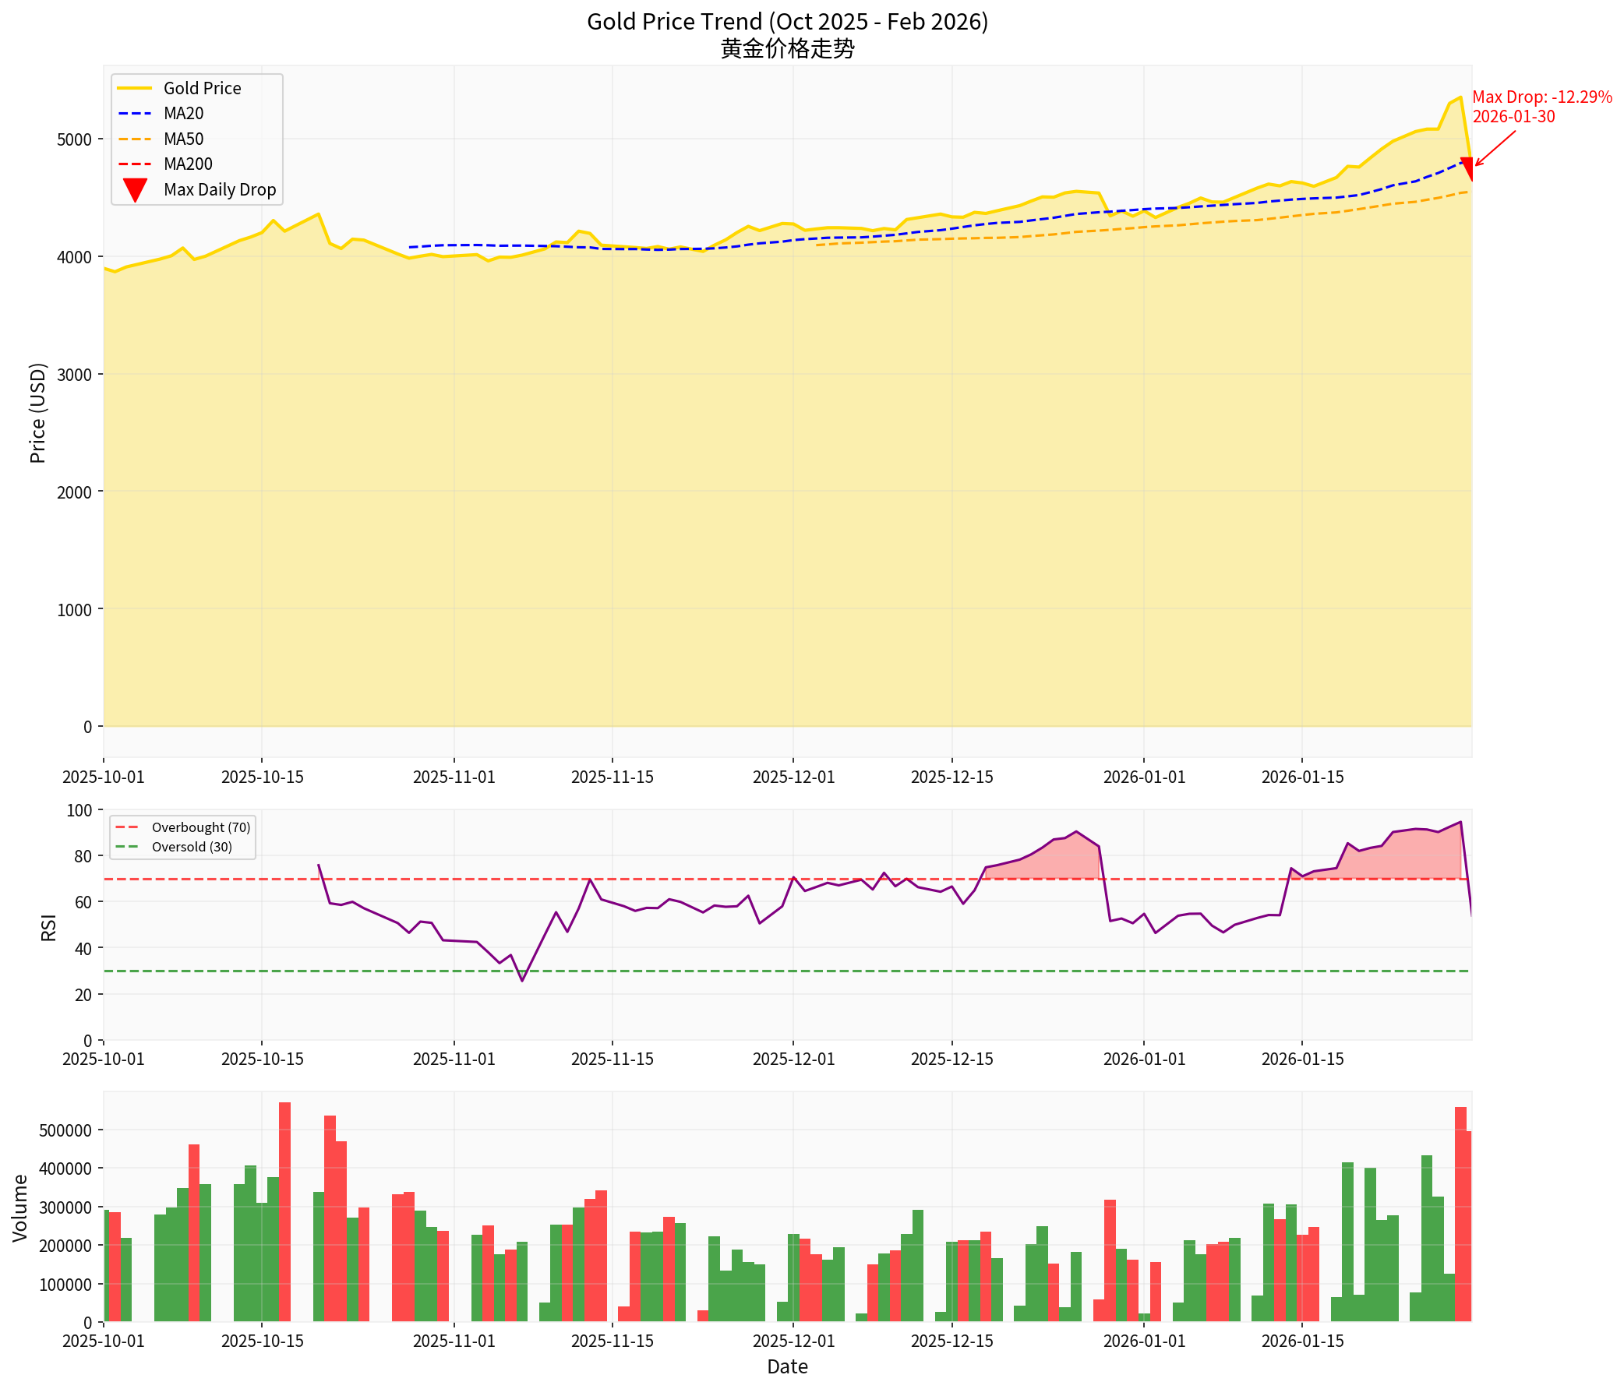Click the tallest red volume bar in mid-October

tap(284, 1211)
